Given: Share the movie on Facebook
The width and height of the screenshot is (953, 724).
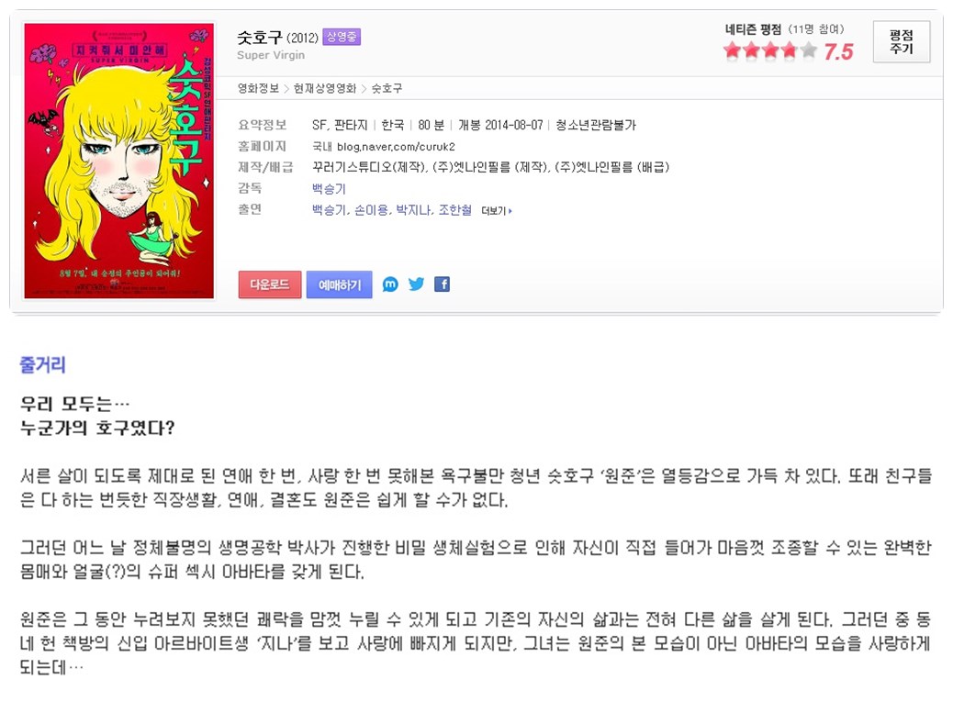Looking at the screenshot, I should (442, 284).
